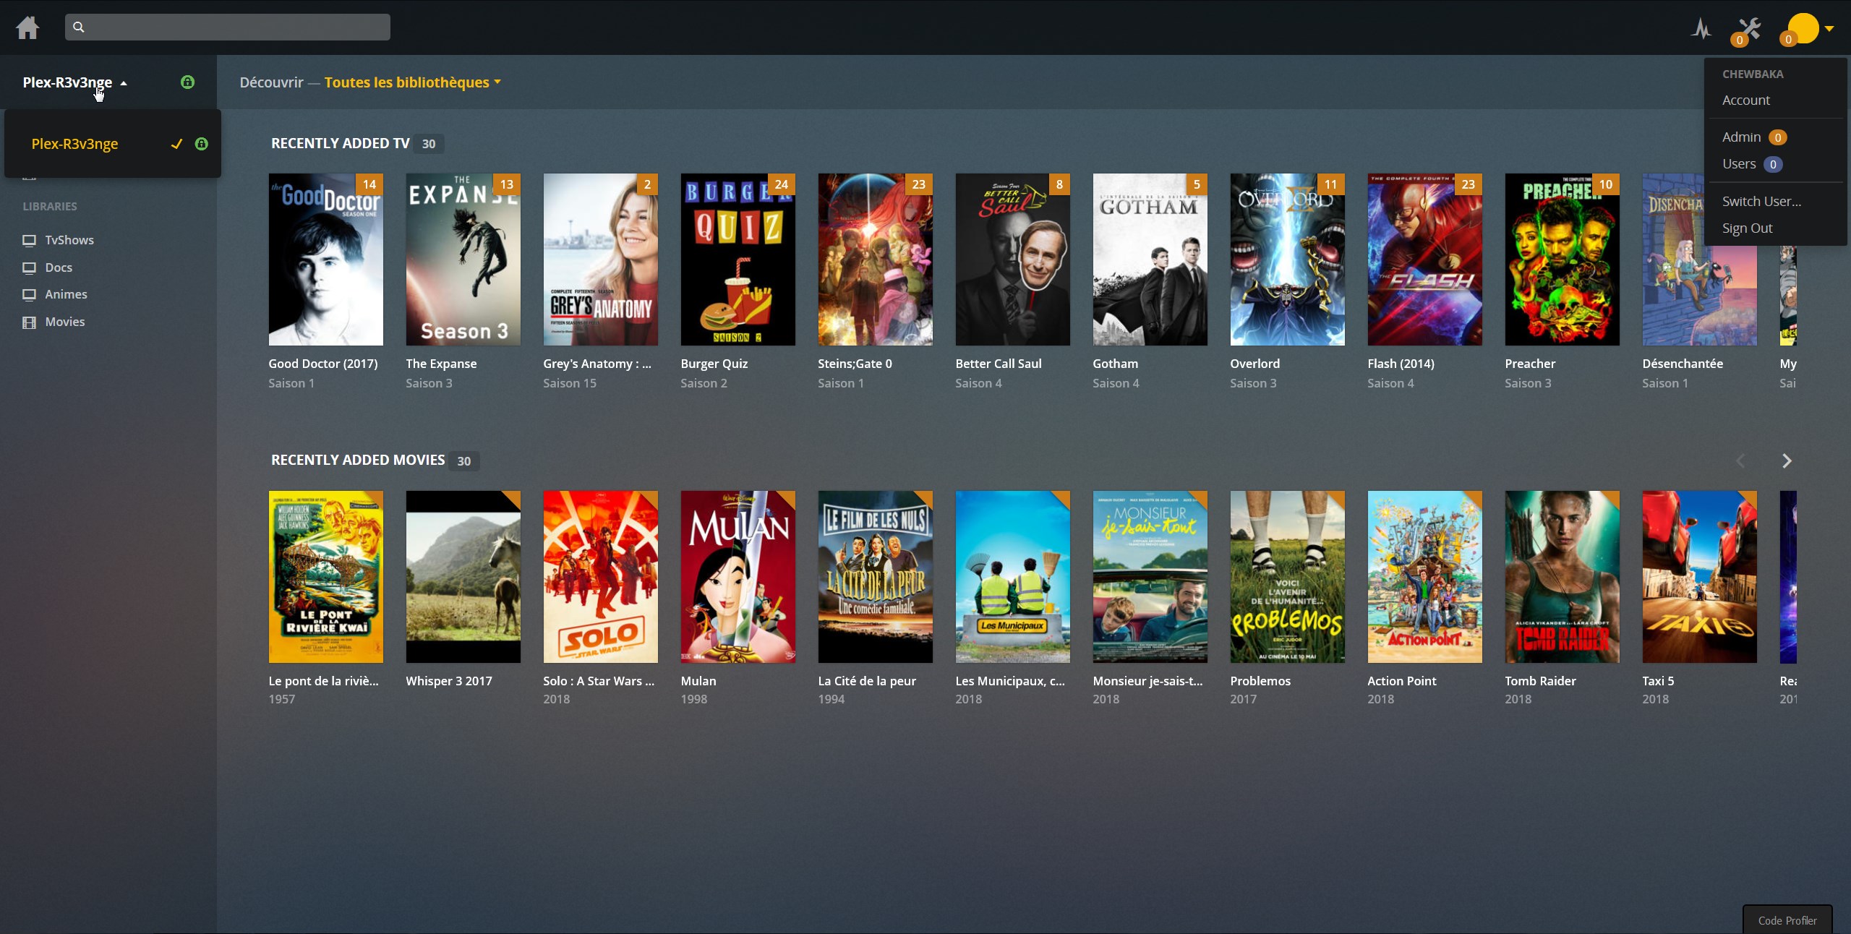Screen dimensions: 1851x934
Task: Click green secure lock icon beside server name
Action: [187, 82]
